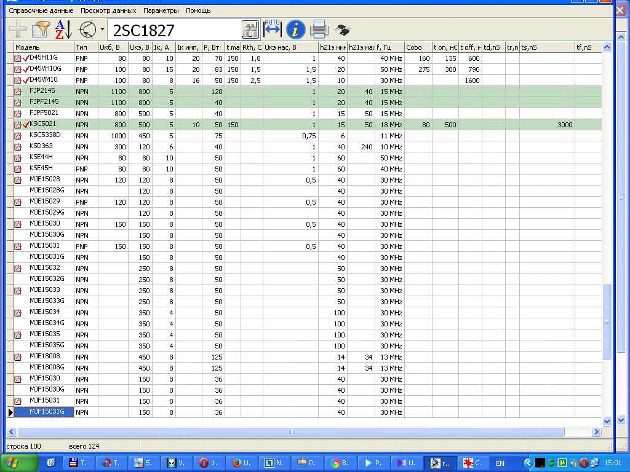Click the Cobo column header
Screen dimensions: 630x472
point(418,47)
